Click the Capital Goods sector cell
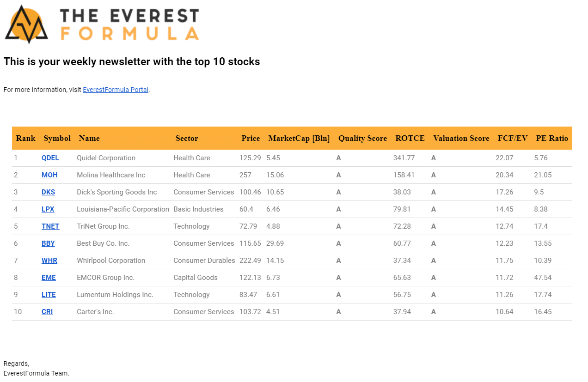Image resolution: width=588 pixels, height=382 pixels. 196,278
